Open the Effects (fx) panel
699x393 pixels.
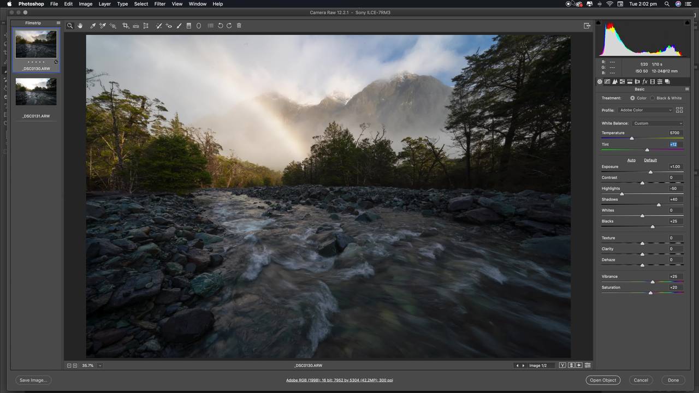click(645, 82)
